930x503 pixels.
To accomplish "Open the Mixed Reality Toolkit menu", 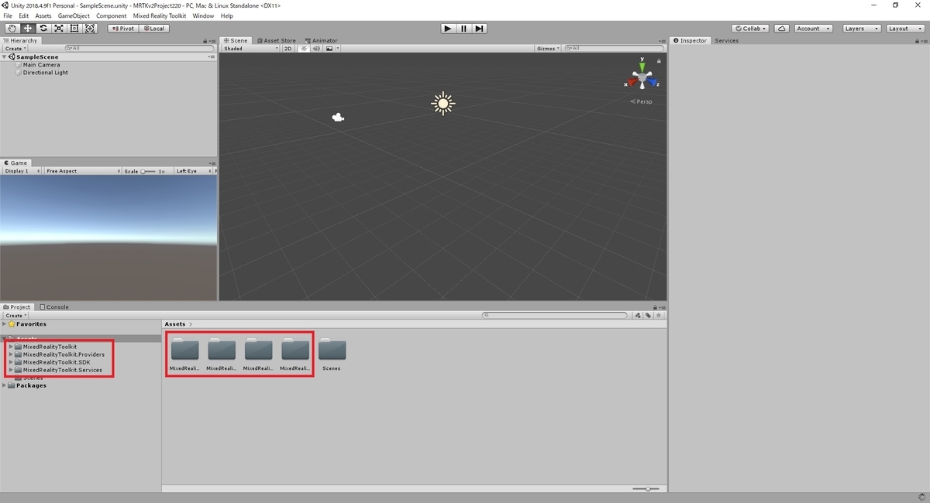I will [160, 15].
